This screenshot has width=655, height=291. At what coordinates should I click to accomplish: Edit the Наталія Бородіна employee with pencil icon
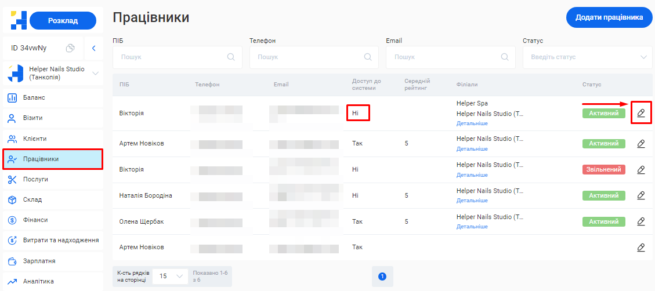point(641,195)
